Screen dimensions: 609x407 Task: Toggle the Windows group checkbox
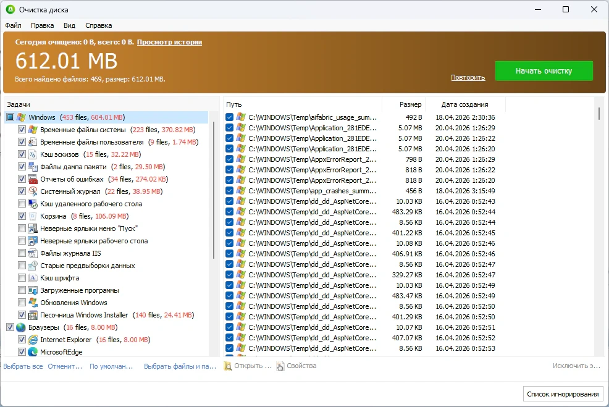(10, 117)
